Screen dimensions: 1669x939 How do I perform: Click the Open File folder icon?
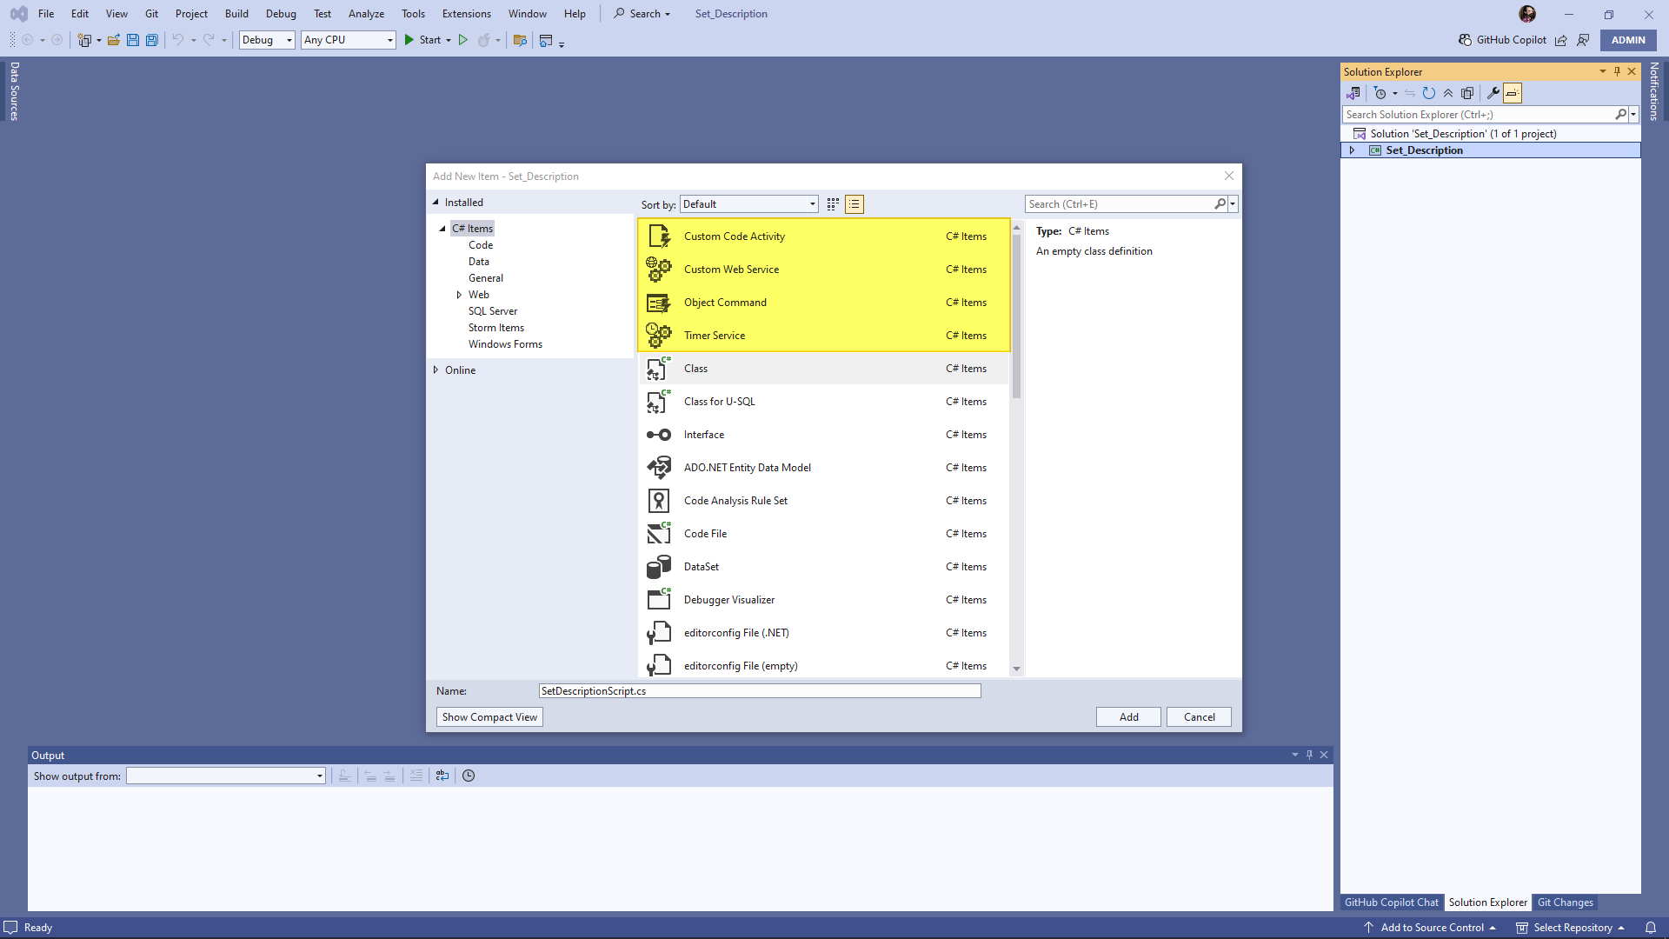point(114,40)
